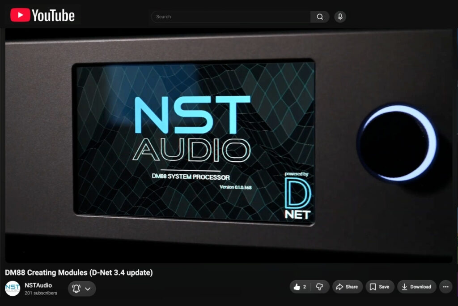The width and height of the screenshot is (458, 306).
Task: Dislike the video with thumbs down
Action: point(320,287)
